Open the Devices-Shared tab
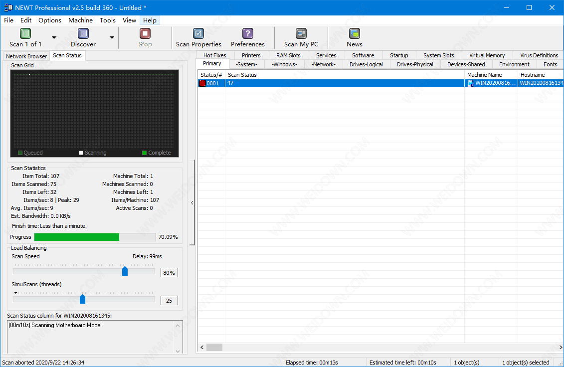This screenshot has height=367, width=564. pyautogui.click(x=466, y=64)
